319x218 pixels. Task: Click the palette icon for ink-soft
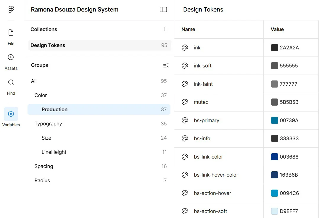185,66
